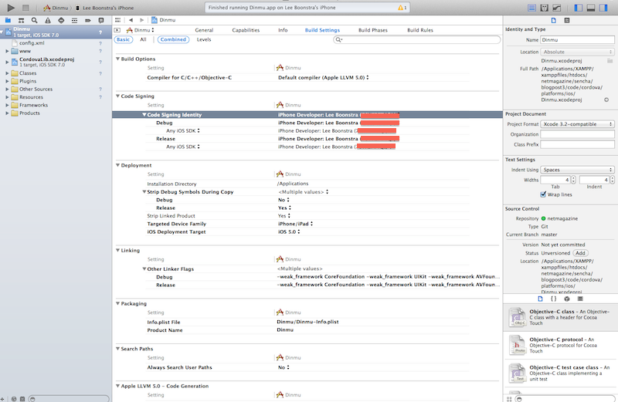Collapse Code Signing Identity row
The height and width of the screenshot is (402, 618).
tap(144, 114)
